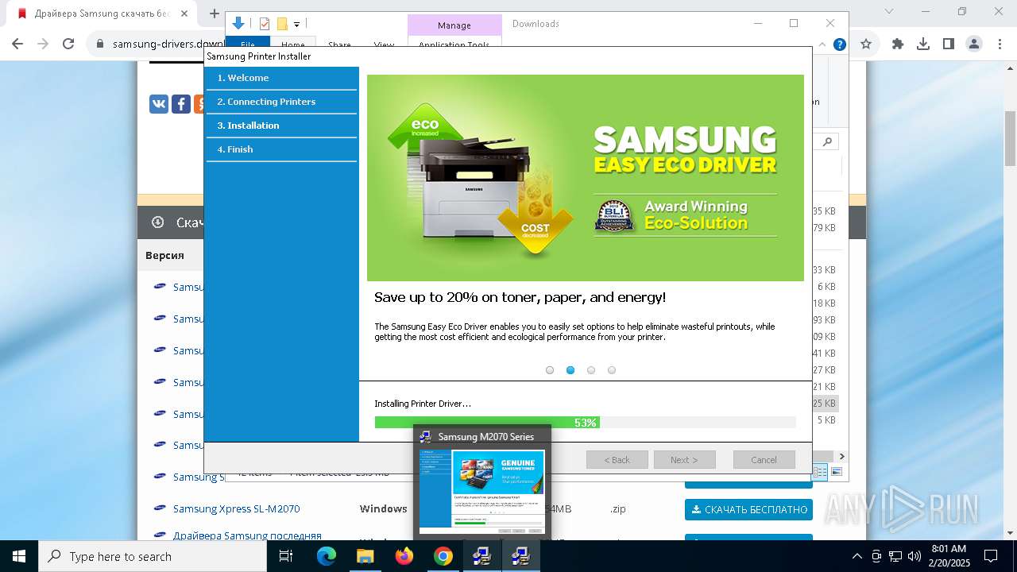Select the second slide indicator dot
1017x572 pixels.
point(570,370)
